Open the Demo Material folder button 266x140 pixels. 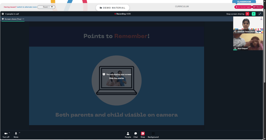point(113,8)
